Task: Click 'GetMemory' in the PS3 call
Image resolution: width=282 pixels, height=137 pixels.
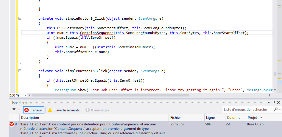Action: [75, 28]
